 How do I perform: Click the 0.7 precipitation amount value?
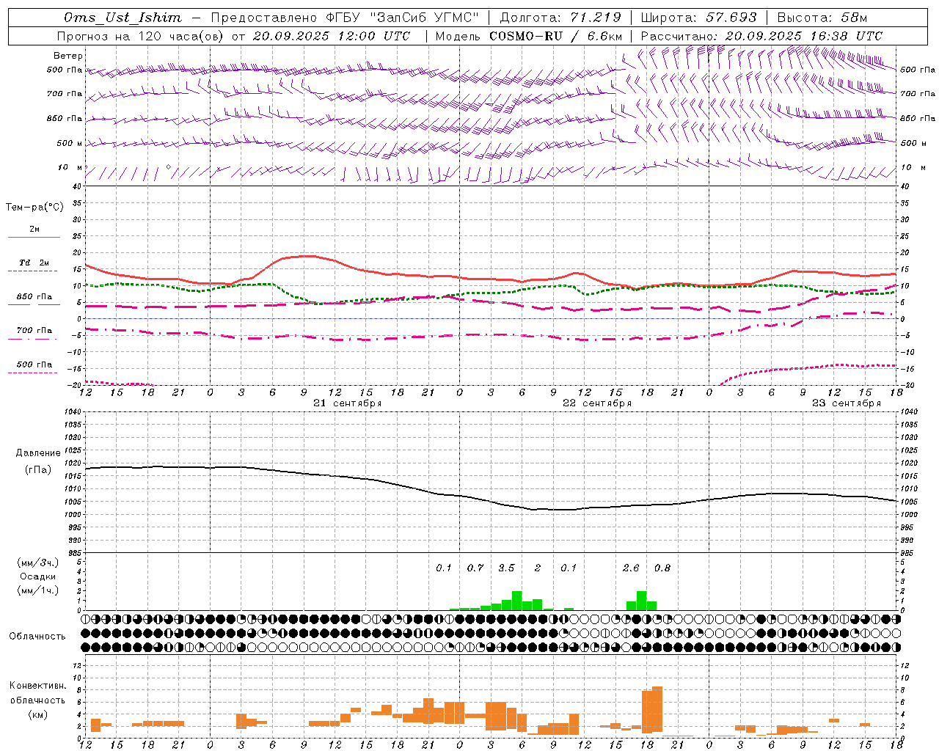(x=475, y=568)
